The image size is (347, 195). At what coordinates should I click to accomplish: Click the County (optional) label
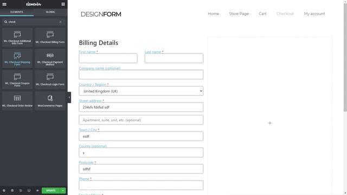(x=93, y=146)
